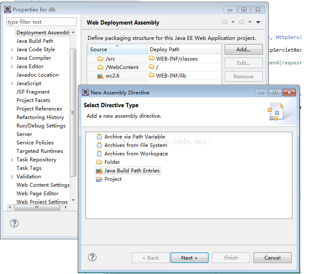The width and height of the screenshot is (325, 274).
Task: Click the Project directive open-folder icon
Action: click(99, 179)
